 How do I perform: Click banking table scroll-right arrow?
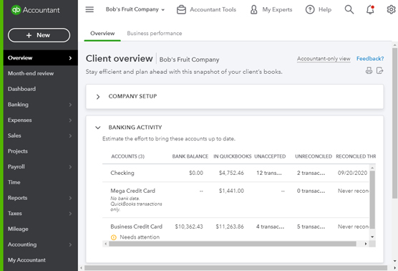[366, 244]
